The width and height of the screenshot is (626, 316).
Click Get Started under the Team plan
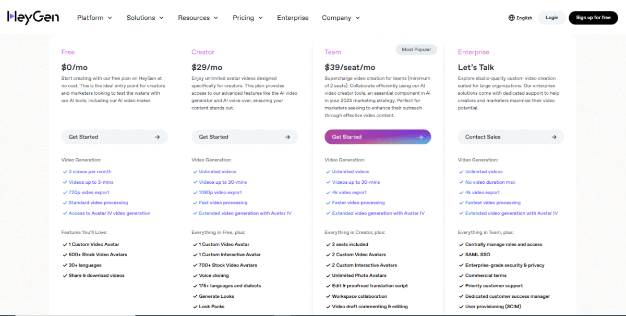point(377,136)
